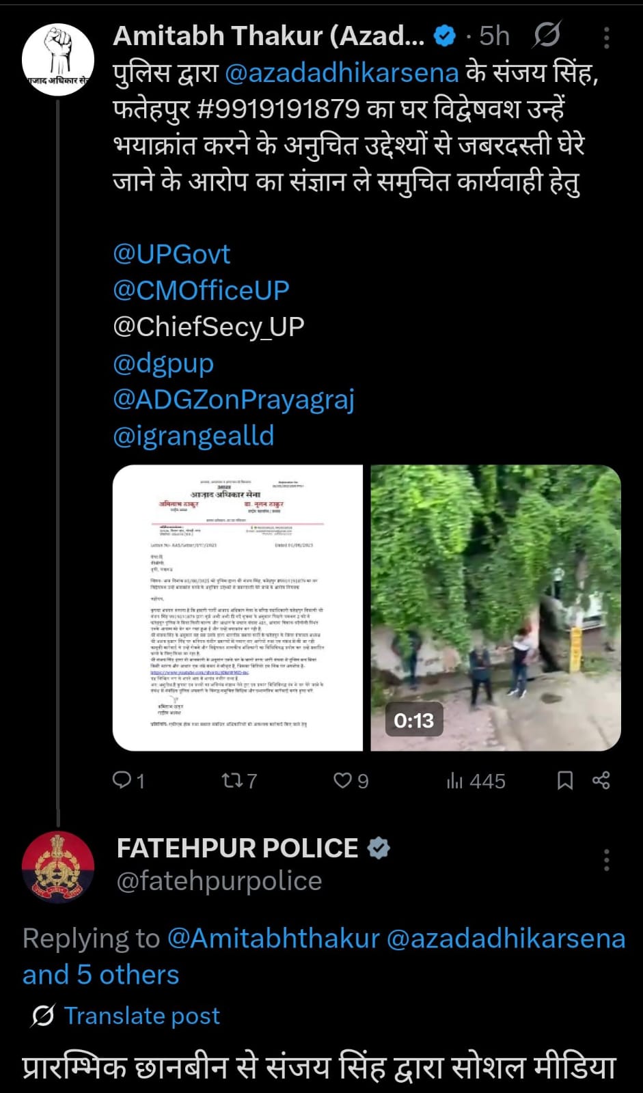Open the @CMOfficeUP mention
643x1093 pixels.
click(201, 290)
